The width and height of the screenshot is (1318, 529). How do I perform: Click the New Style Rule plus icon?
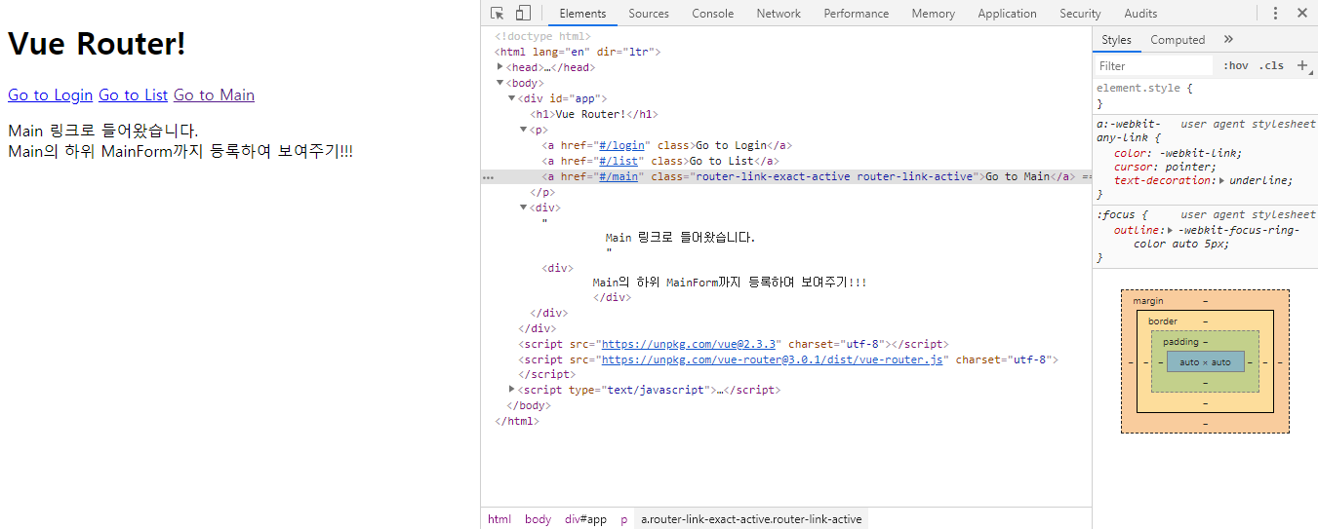coord(1302,65)
